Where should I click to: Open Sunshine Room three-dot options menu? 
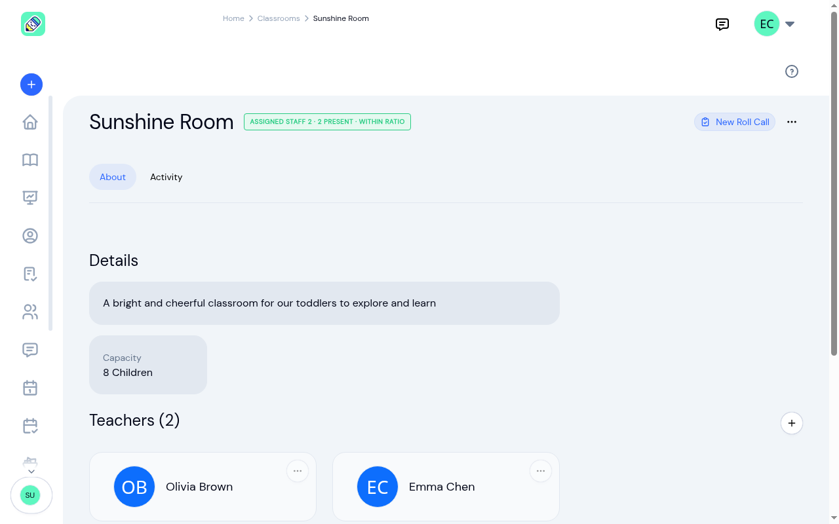(792, 122)
